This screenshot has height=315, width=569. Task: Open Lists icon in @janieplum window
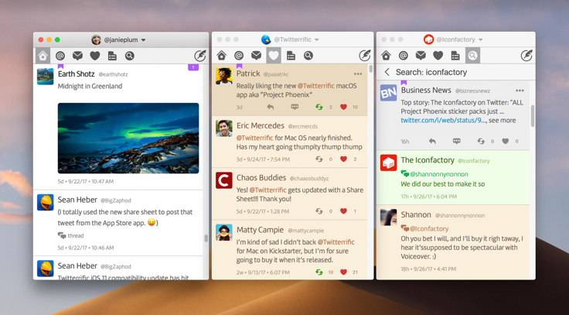(x=112, y=56)
